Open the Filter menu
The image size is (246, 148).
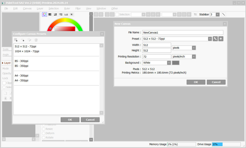(78, 8)
